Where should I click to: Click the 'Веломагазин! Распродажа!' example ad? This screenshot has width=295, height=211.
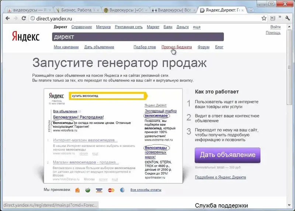coord(78,117)
